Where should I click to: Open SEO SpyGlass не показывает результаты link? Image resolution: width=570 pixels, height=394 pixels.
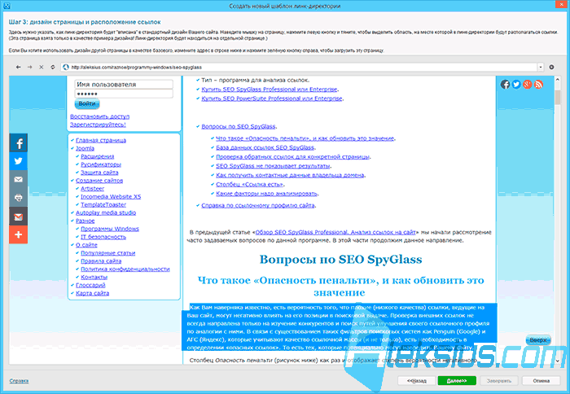[x=273, y=166]
